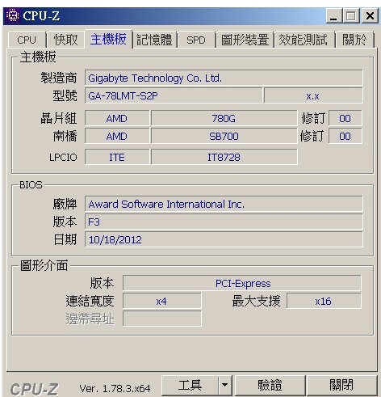Click the Award Software International Inc. field
The width and height of the screenshot is (381, 397).
(x=224, y=204)
